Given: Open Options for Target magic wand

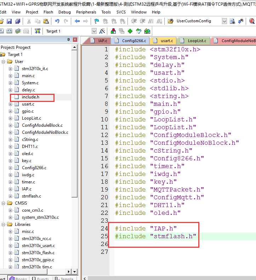Looking at the screenshot, I should click(x=102, y=31).
